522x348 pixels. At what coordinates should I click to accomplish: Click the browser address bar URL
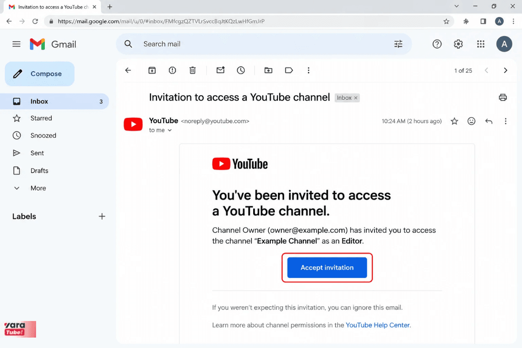coord(161,21)
